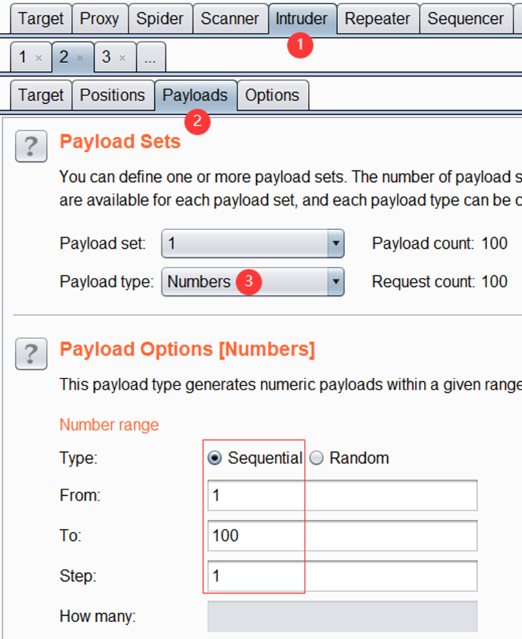Click the Step number field
The image size is (522, 639).
[x=342, y=576]
